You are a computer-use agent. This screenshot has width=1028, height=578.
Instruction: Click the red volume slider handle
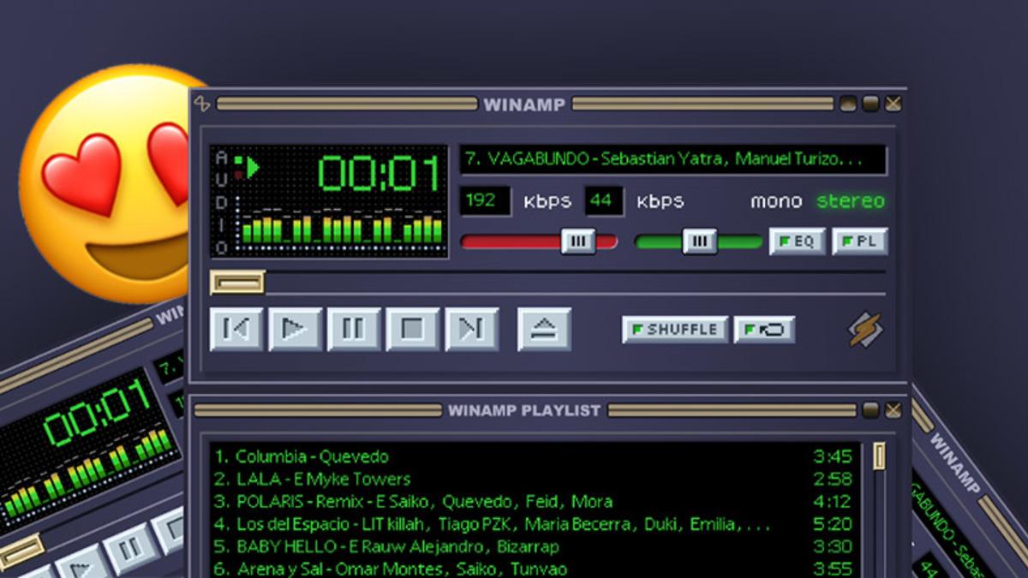[578, 241]
